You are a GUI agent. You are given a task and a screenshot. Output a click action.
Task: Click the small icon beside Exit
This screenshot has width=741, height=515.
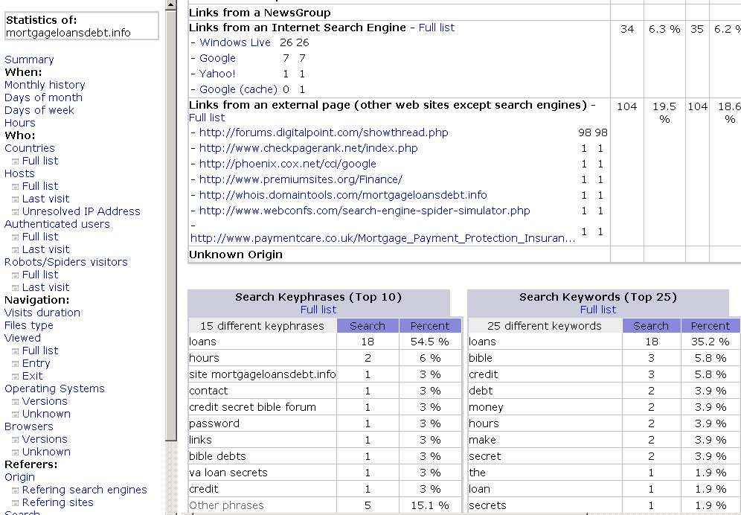pyautogui.click(x=15, y=377)
